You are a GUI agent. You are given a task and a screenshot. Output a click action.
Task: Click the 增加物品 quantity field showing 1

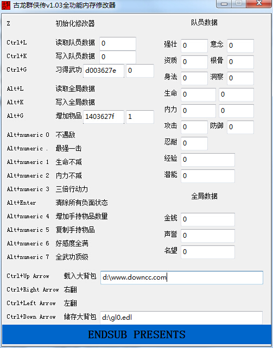point(140,117)
